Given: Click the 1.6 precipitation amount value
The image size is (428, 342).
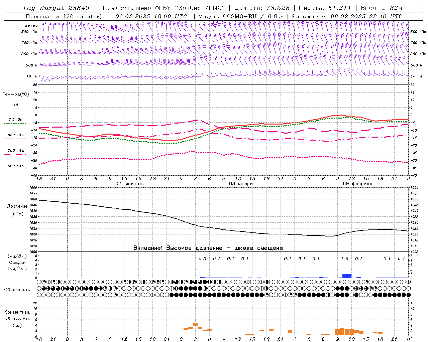Looking at the screenshot, I should [344, 259].
